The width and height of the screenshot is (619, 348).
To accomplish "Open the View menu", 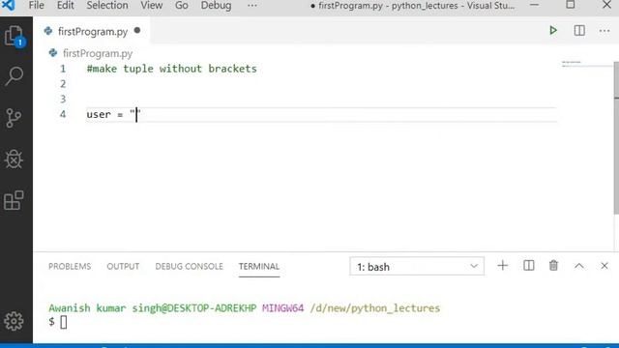I will (x=151, y=6).
